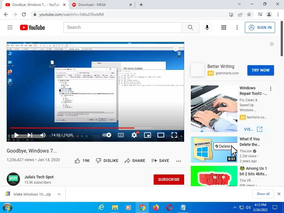This screenshot has width=284, height=213.
Task: Launch Internet Explorer from taskbar
Action: (x=102, y=207)
